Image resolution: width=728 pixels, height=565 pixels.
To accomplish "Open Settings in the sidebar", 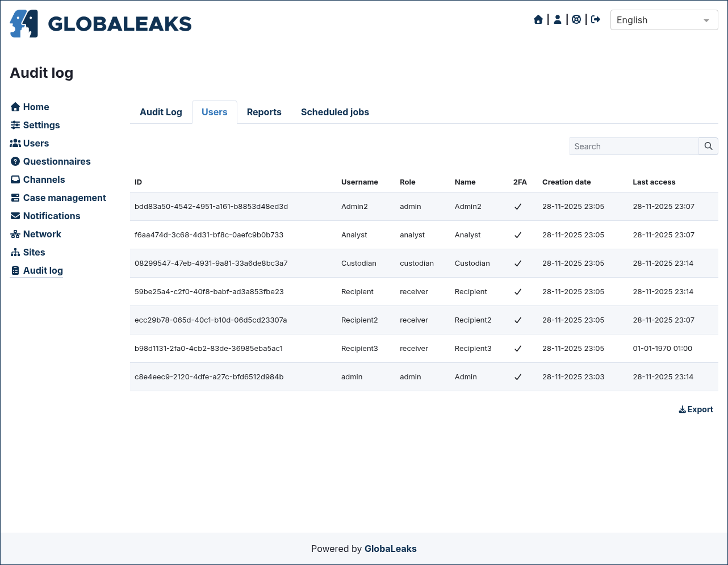I will [x=35, y=125].
